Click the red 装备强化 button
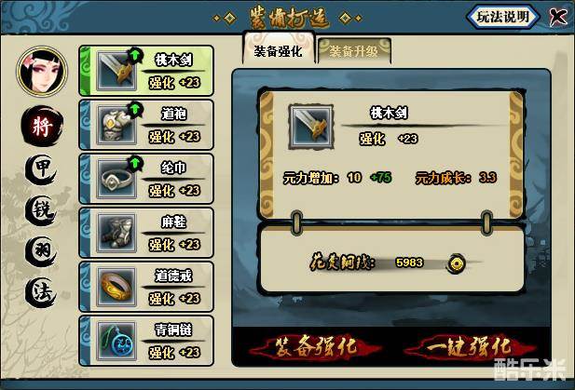The width and height of the screenshot is (575, 390). tap(315, 346)
